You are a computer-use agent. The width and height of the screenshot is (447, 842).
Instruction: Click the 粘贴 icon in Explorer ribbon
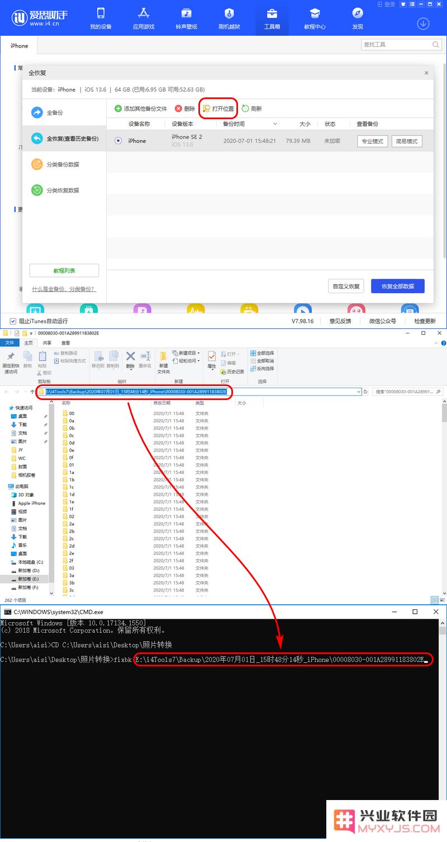pos(42,359)
